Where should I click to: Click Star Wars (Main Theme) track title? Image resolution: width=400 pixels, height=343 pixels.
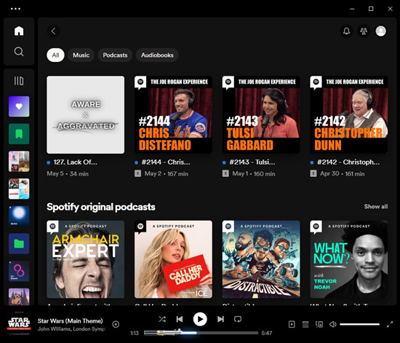pos(70,320)
